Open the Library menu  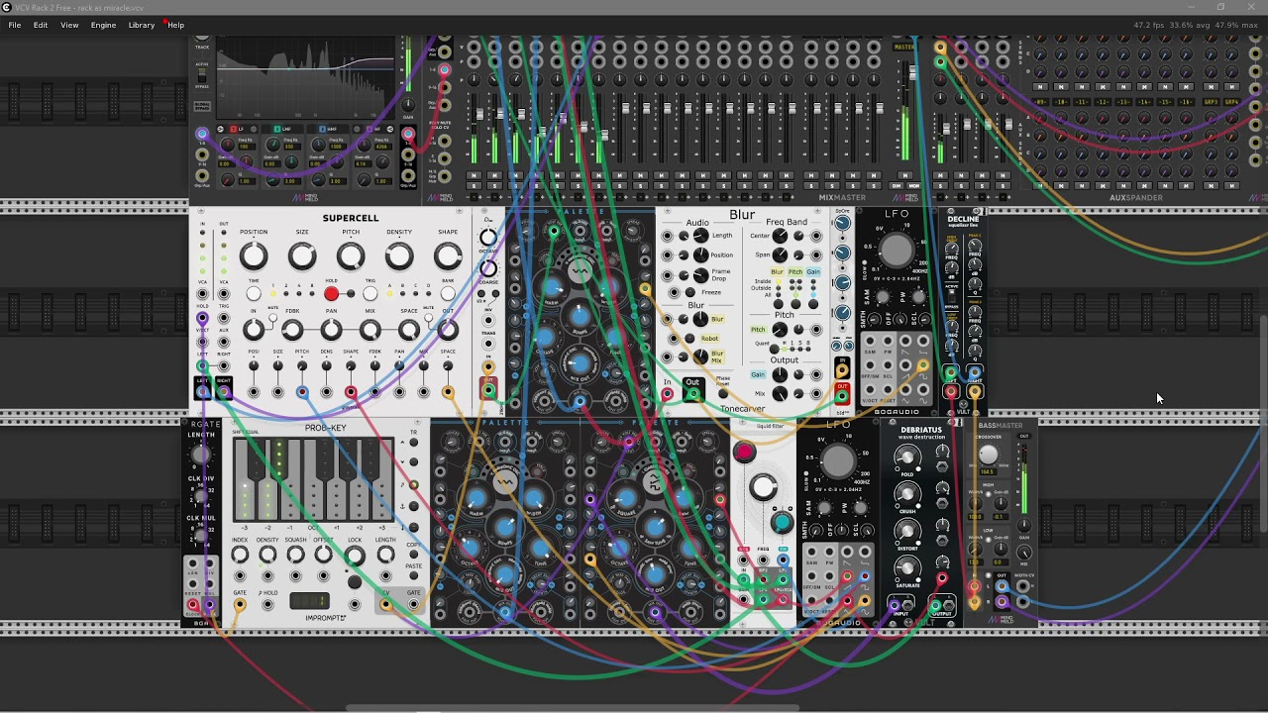pos(142,25)
